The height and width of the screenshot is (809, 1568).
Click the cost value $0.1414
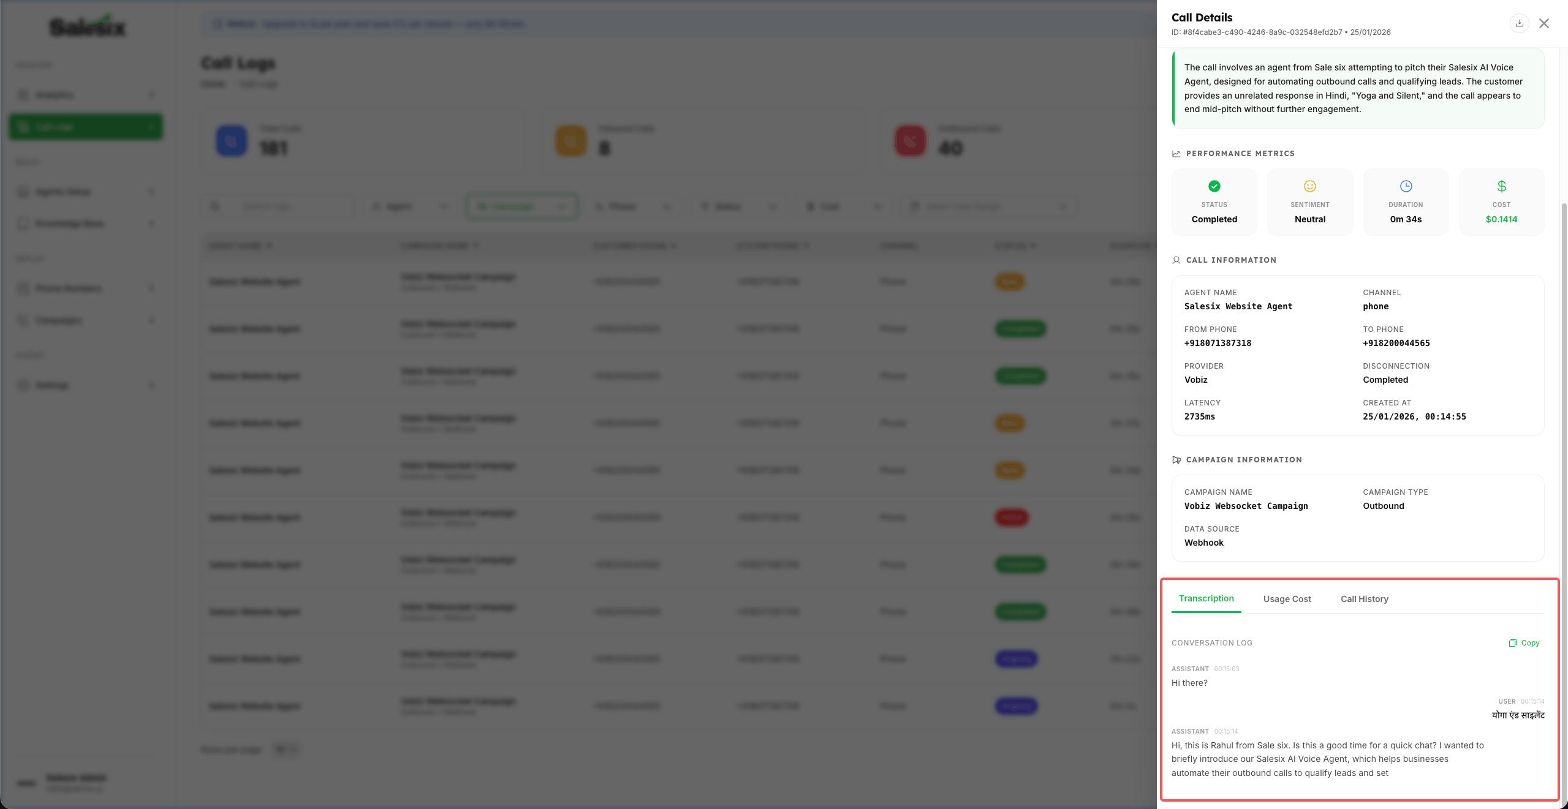click(1501, 219)
